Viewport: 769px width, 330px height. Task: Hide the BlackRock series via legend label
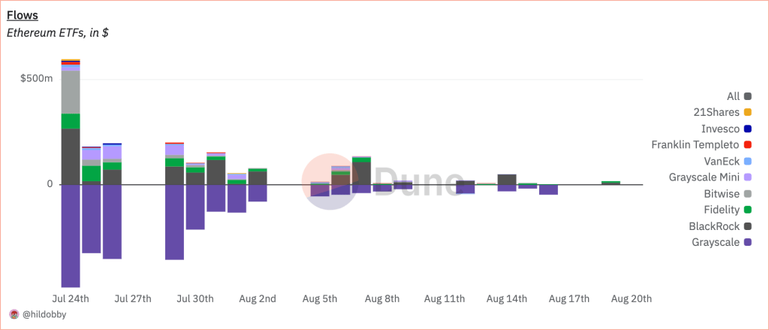(715, 226)
